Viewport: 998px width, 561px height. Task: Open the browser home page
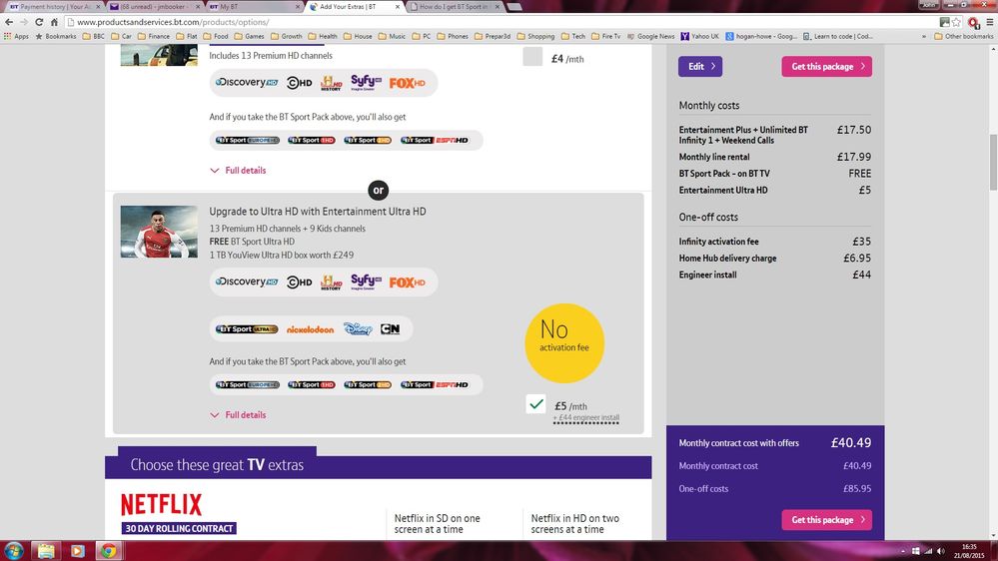(54, 22)
